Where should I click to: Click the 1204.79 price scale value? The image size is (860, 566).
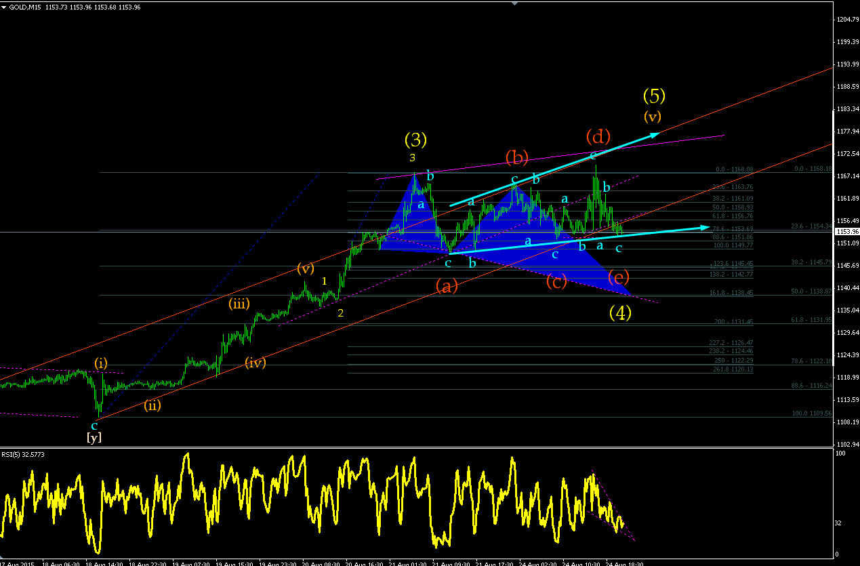pyautogui.click(x=847, y=20)
